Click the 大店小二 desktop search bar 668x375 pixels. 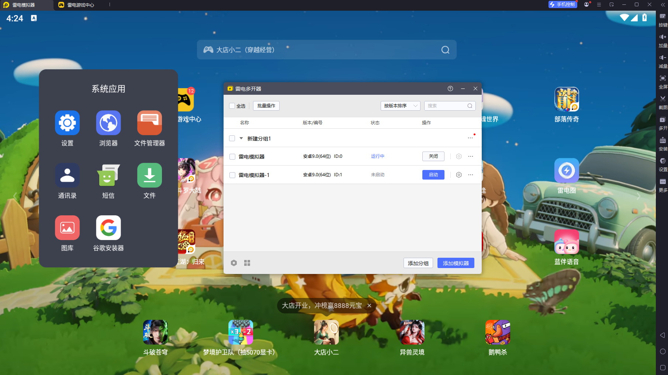click(x=326, y=50)
